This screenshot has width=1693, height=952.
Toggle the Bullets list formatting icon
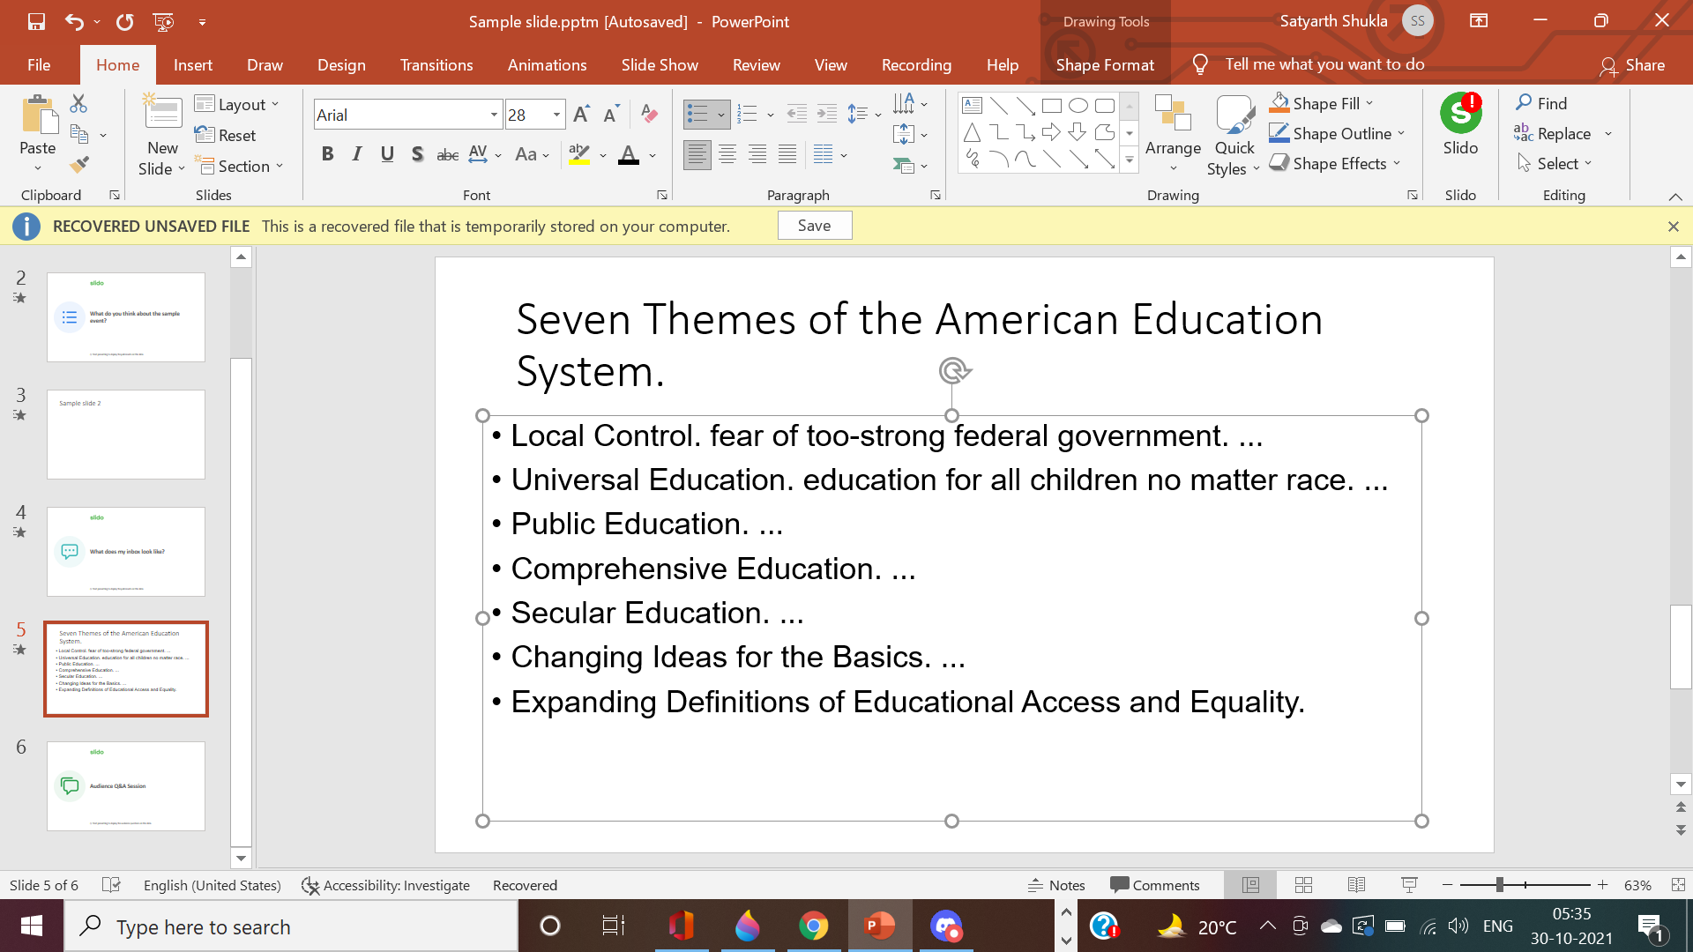pos(699,113)
